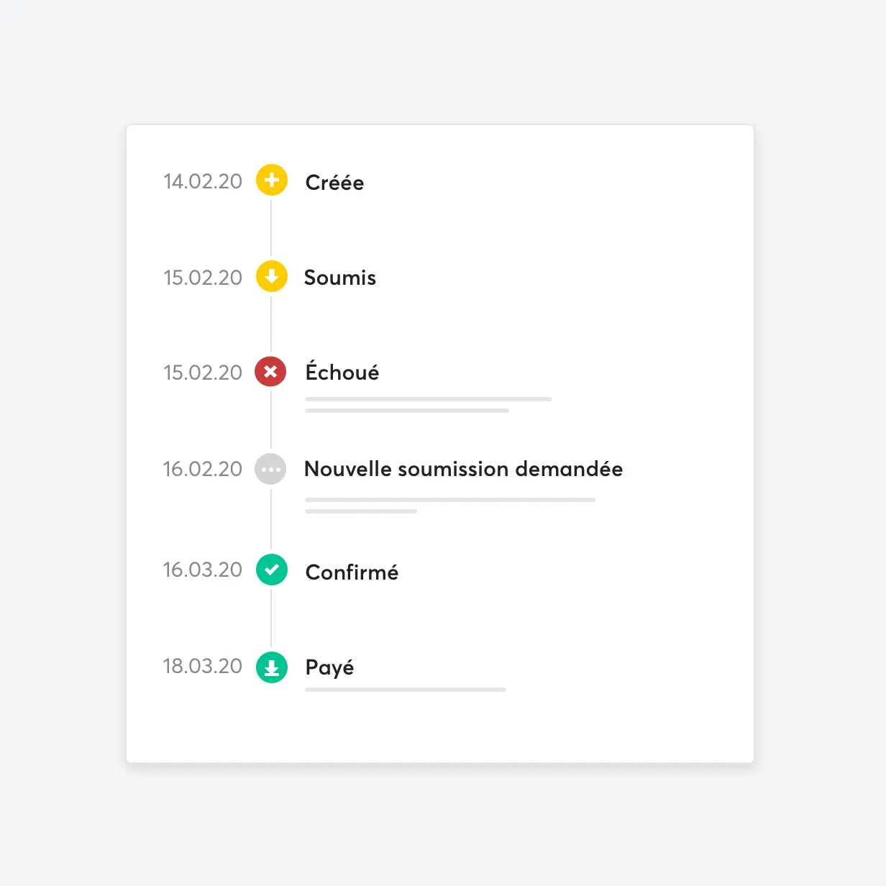This screenshot has height=886, width=886.
Task: Select the Soumis status label
Action: pyautogui.click(x=340, y=278)
